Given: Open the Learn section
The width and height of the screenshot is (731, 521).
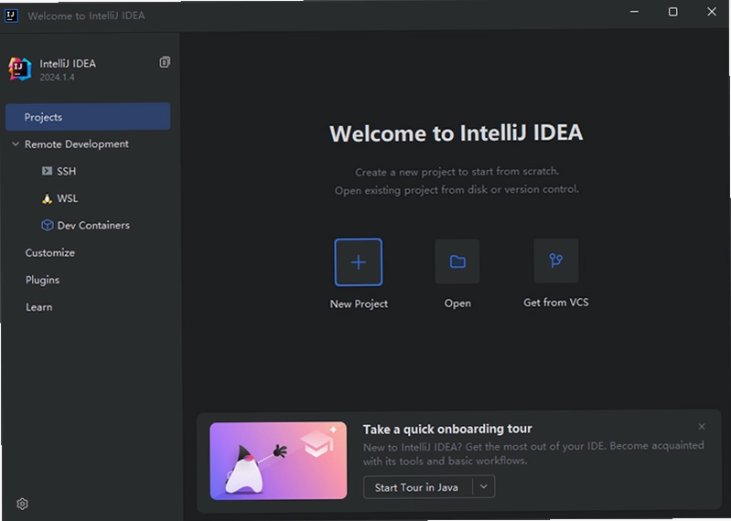Looking at the screenshot, I should (x=39, y=307).
